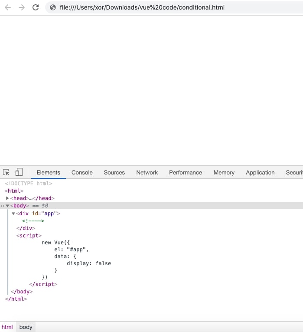303x332 pixels.
Task: Select the closing </html> tag
Action: (x=16, y=299)
